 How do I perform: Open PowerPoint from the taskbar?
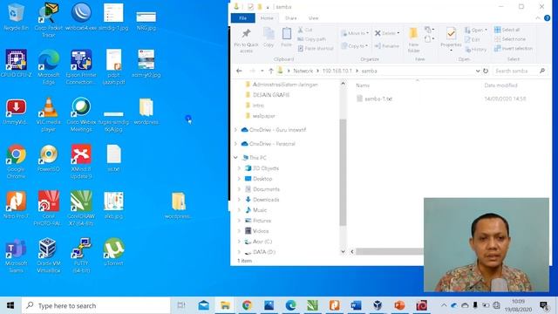pyautogui.click(x=399, y=305)
